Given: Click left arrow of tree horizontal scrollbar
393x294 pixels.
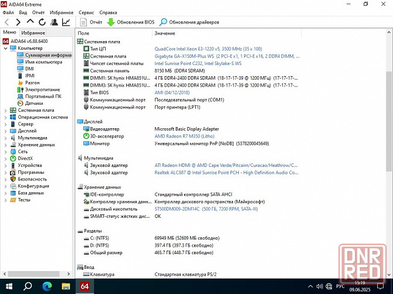Looking at the screenshot, I should pyautogui.click(x=4, y=274).
